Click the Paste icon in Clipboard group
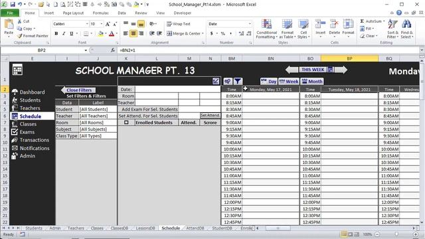The width and height of the screenshot is (425, 239). 9,25
